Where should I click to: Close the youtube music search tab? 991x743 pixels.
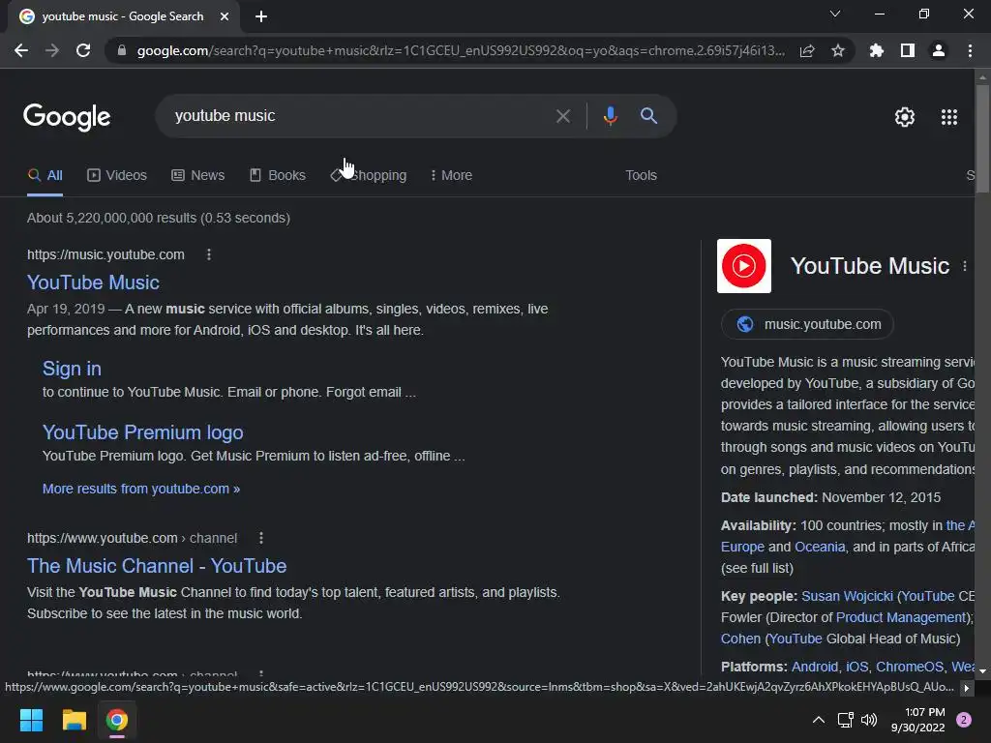225,16
